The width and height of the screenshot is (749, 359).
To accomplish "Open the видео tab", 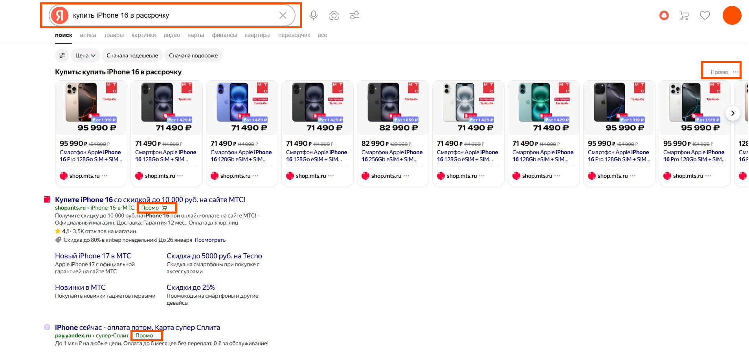I will click(172, 35).
